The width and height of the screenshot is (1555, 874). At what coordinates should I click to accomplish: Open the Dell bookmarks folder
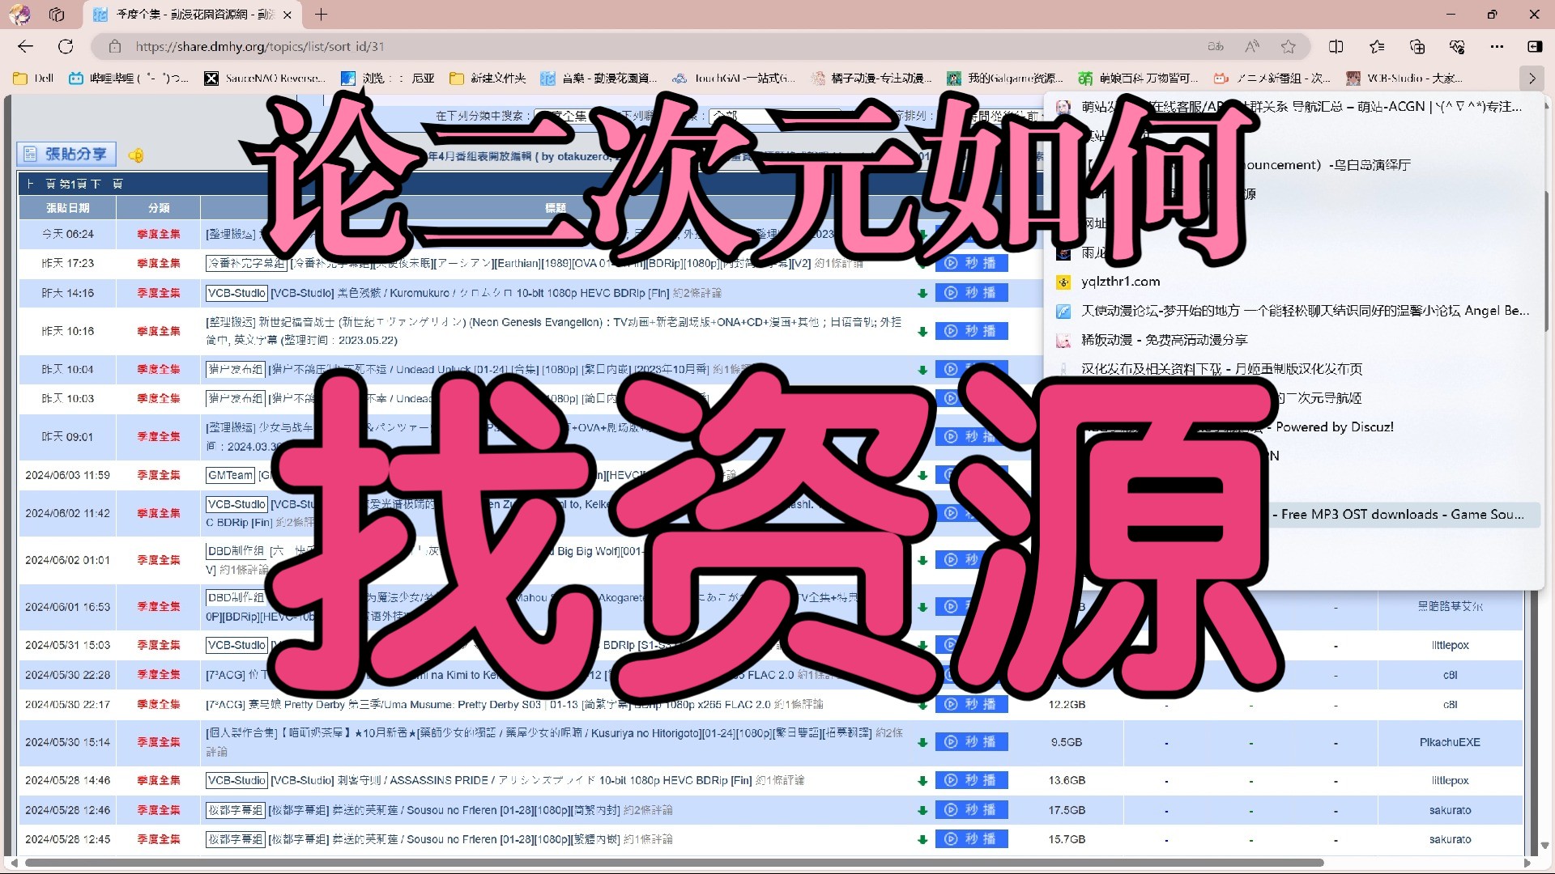(x=34, y=78)
